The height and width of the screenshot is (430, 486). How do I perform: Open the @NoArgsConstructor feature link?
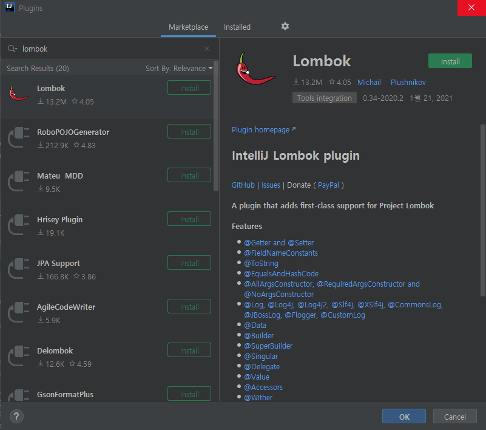pyautogui.click(x=278, y=294)
